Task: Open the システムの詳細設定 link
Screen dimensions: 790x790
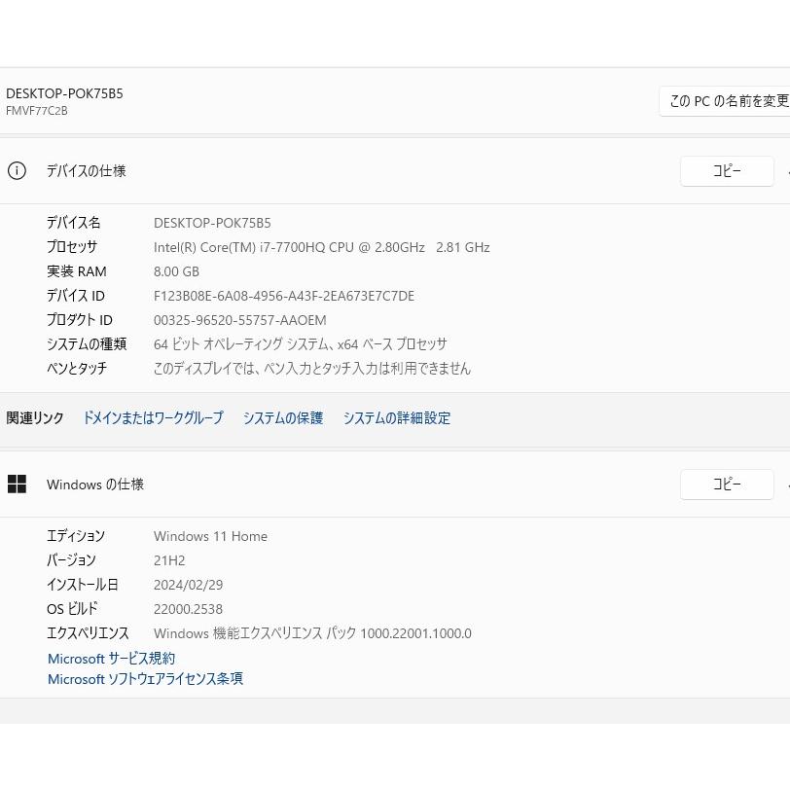Action: [x=397, y=417]
